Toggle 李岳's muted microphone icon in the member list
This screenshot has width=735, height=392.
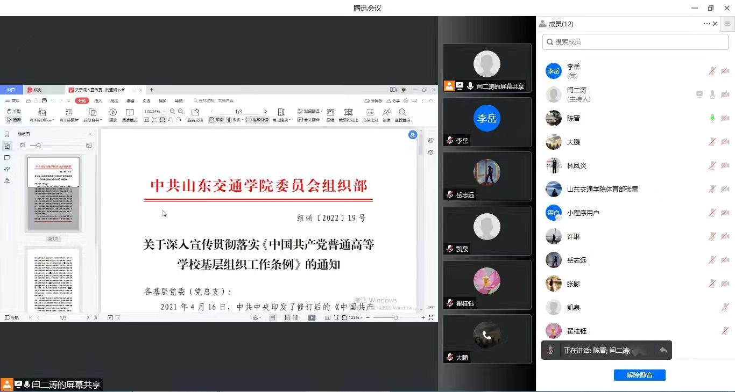[x=712, y=71]
